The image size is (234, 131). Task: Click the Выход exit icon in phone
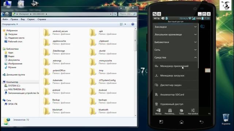click(158, 112)
